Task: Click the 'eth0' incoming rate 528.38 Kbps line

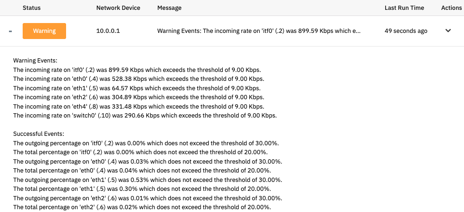Action: pos(139,79)
